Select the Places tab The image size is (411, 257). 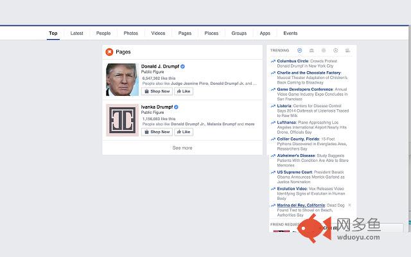point(211,33)
